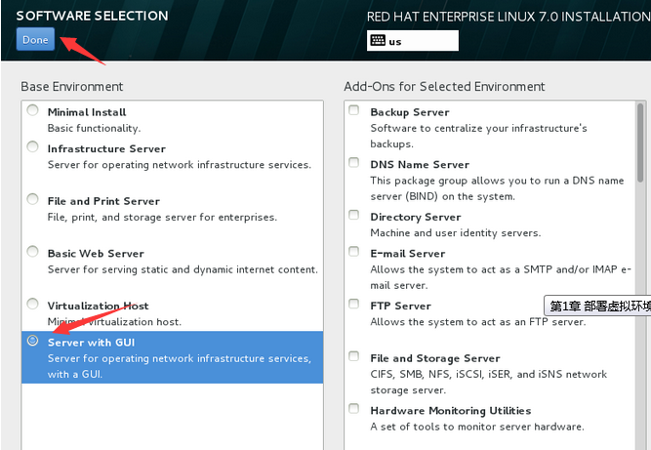The height and width of the screenshot is (450, 651).
Task: Select File and Print Server radio button
Action: point(32,199)
